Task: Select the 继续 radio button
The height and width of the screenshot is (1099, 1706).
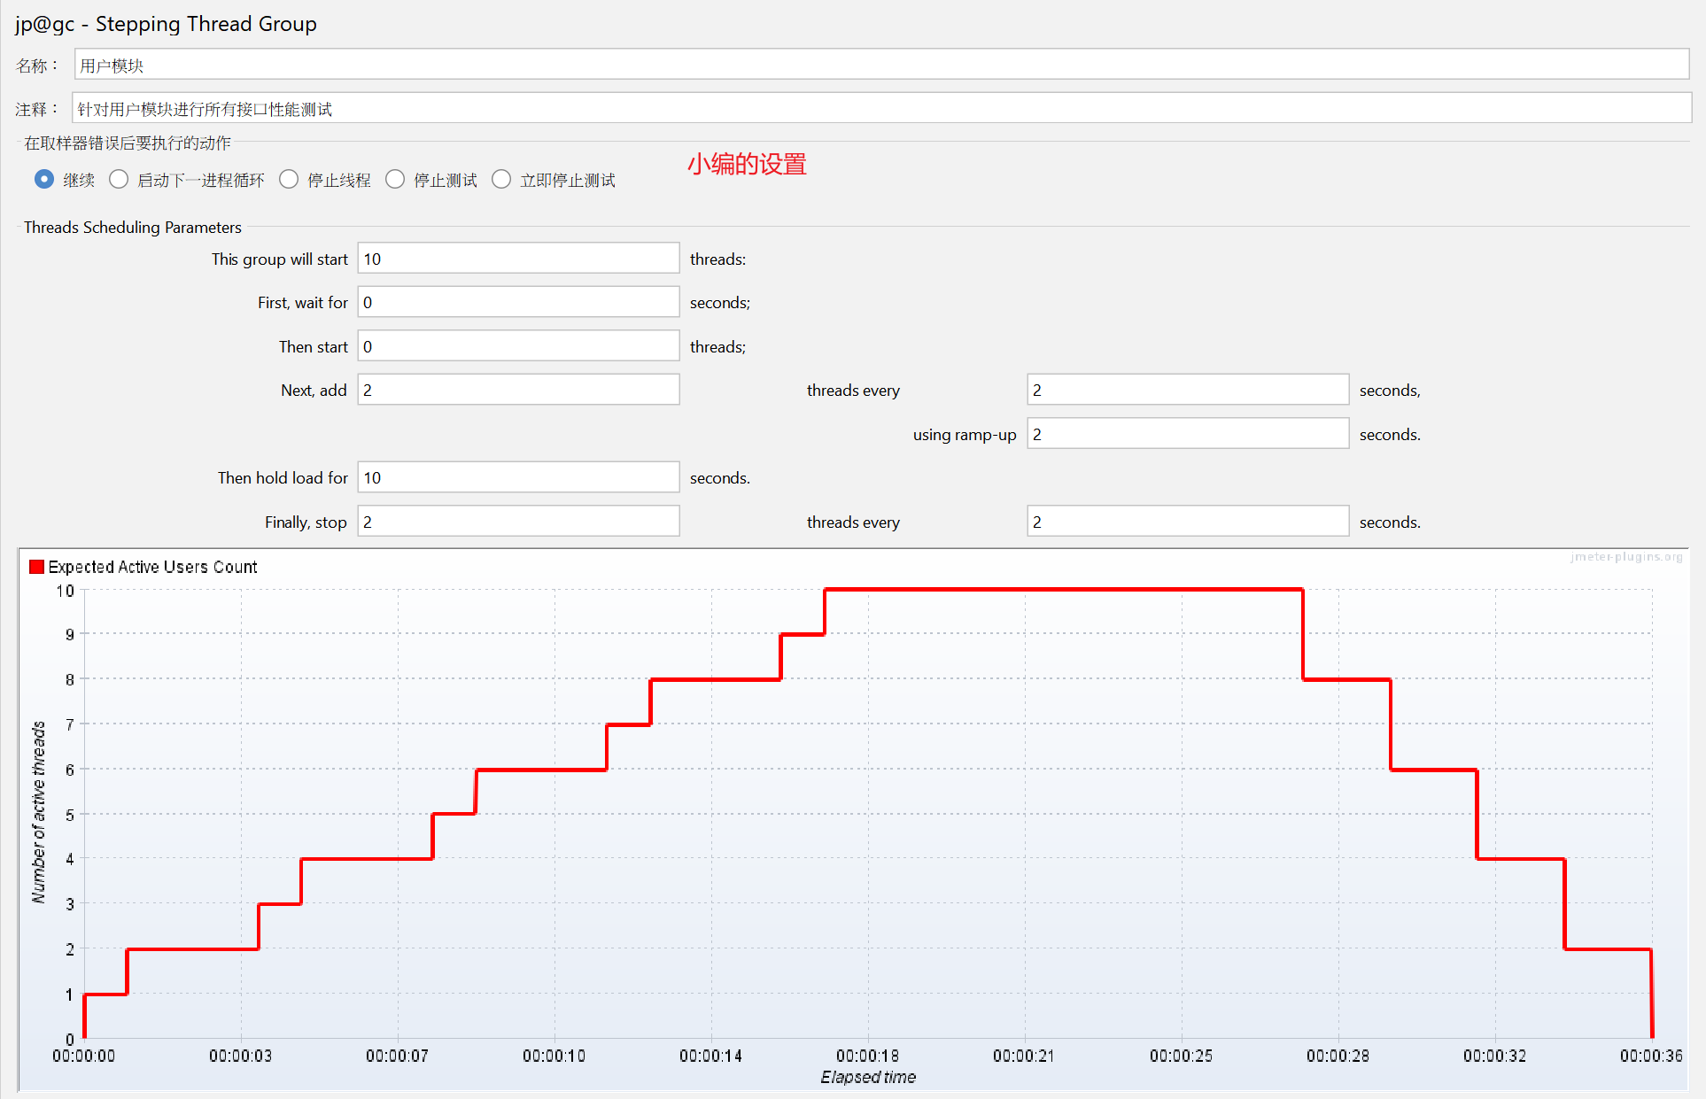Action: pyautogui.click(x=44, y=180)
